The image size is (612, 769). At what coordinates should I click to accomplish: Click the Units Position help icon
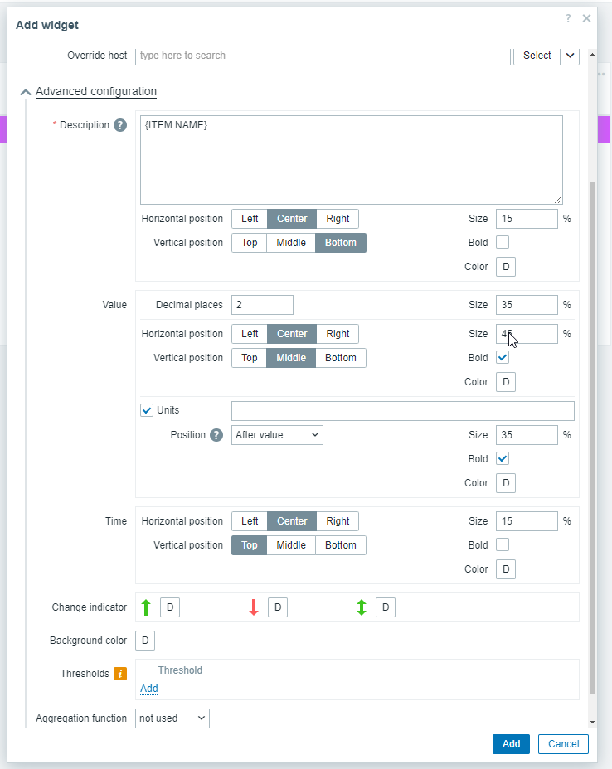click(x=216, y=435)
